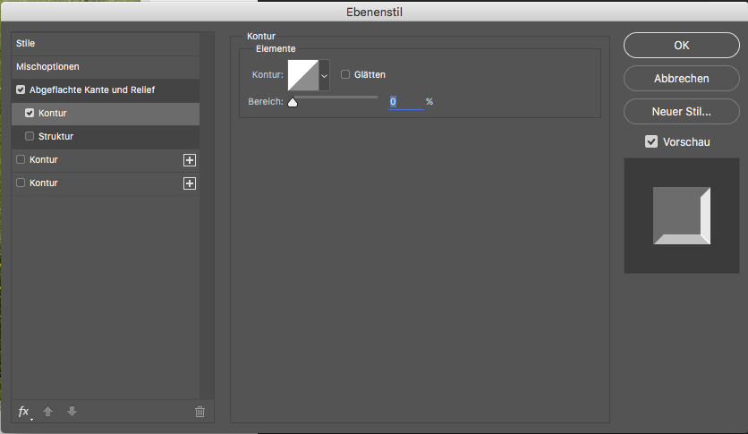
Task: Enable first Kontur stroke checkbox below Struktur
Action: click(x=21, y=160)
